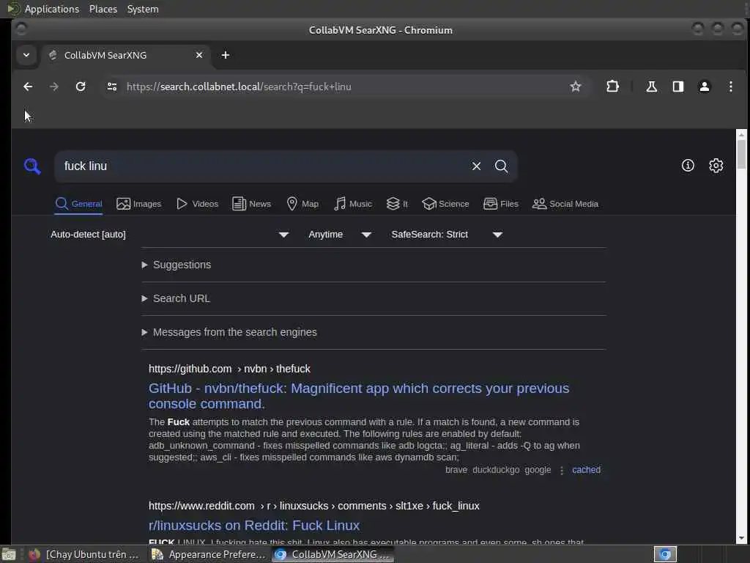Click the page vertical scrollbar thumb

[741, 154]
